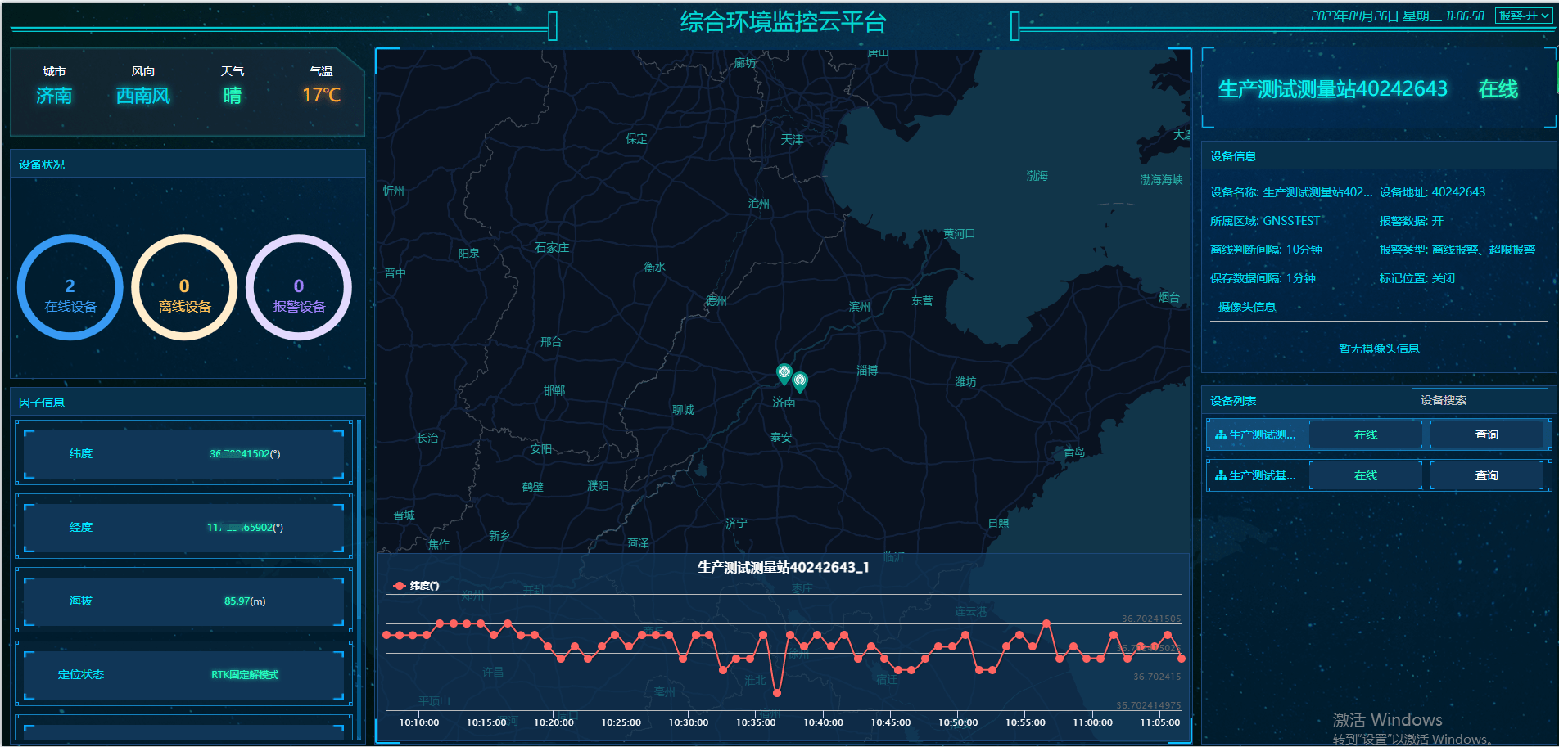Select the 经度 factor card
Screen dimensions: 1559x747
(x=183, y=527)
